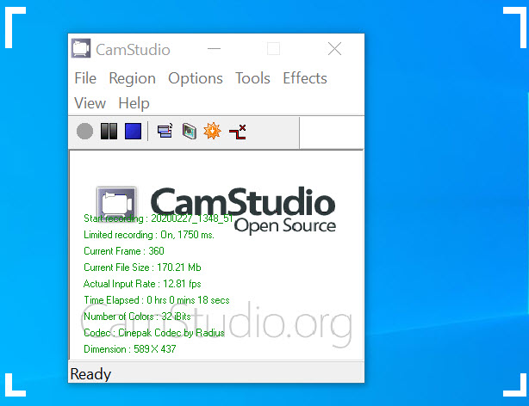Open the Region menu

pos(133,79)
